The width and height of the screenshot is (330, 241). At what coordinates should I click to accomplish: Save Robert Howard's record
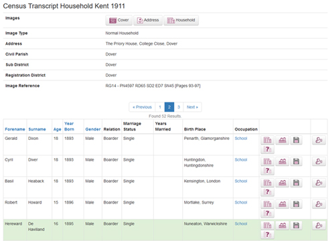click(296, 204)
